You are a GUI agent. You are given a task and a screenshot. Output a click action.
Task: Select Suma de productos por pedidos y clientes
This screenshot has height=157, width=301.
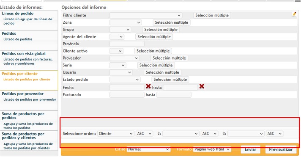tap(29, 140)
